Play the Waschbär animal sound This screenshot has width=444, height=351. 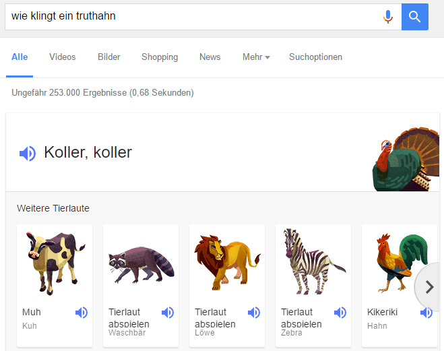tap(168, 313)
